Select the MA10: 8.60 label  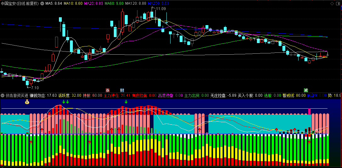click(73, 3)
